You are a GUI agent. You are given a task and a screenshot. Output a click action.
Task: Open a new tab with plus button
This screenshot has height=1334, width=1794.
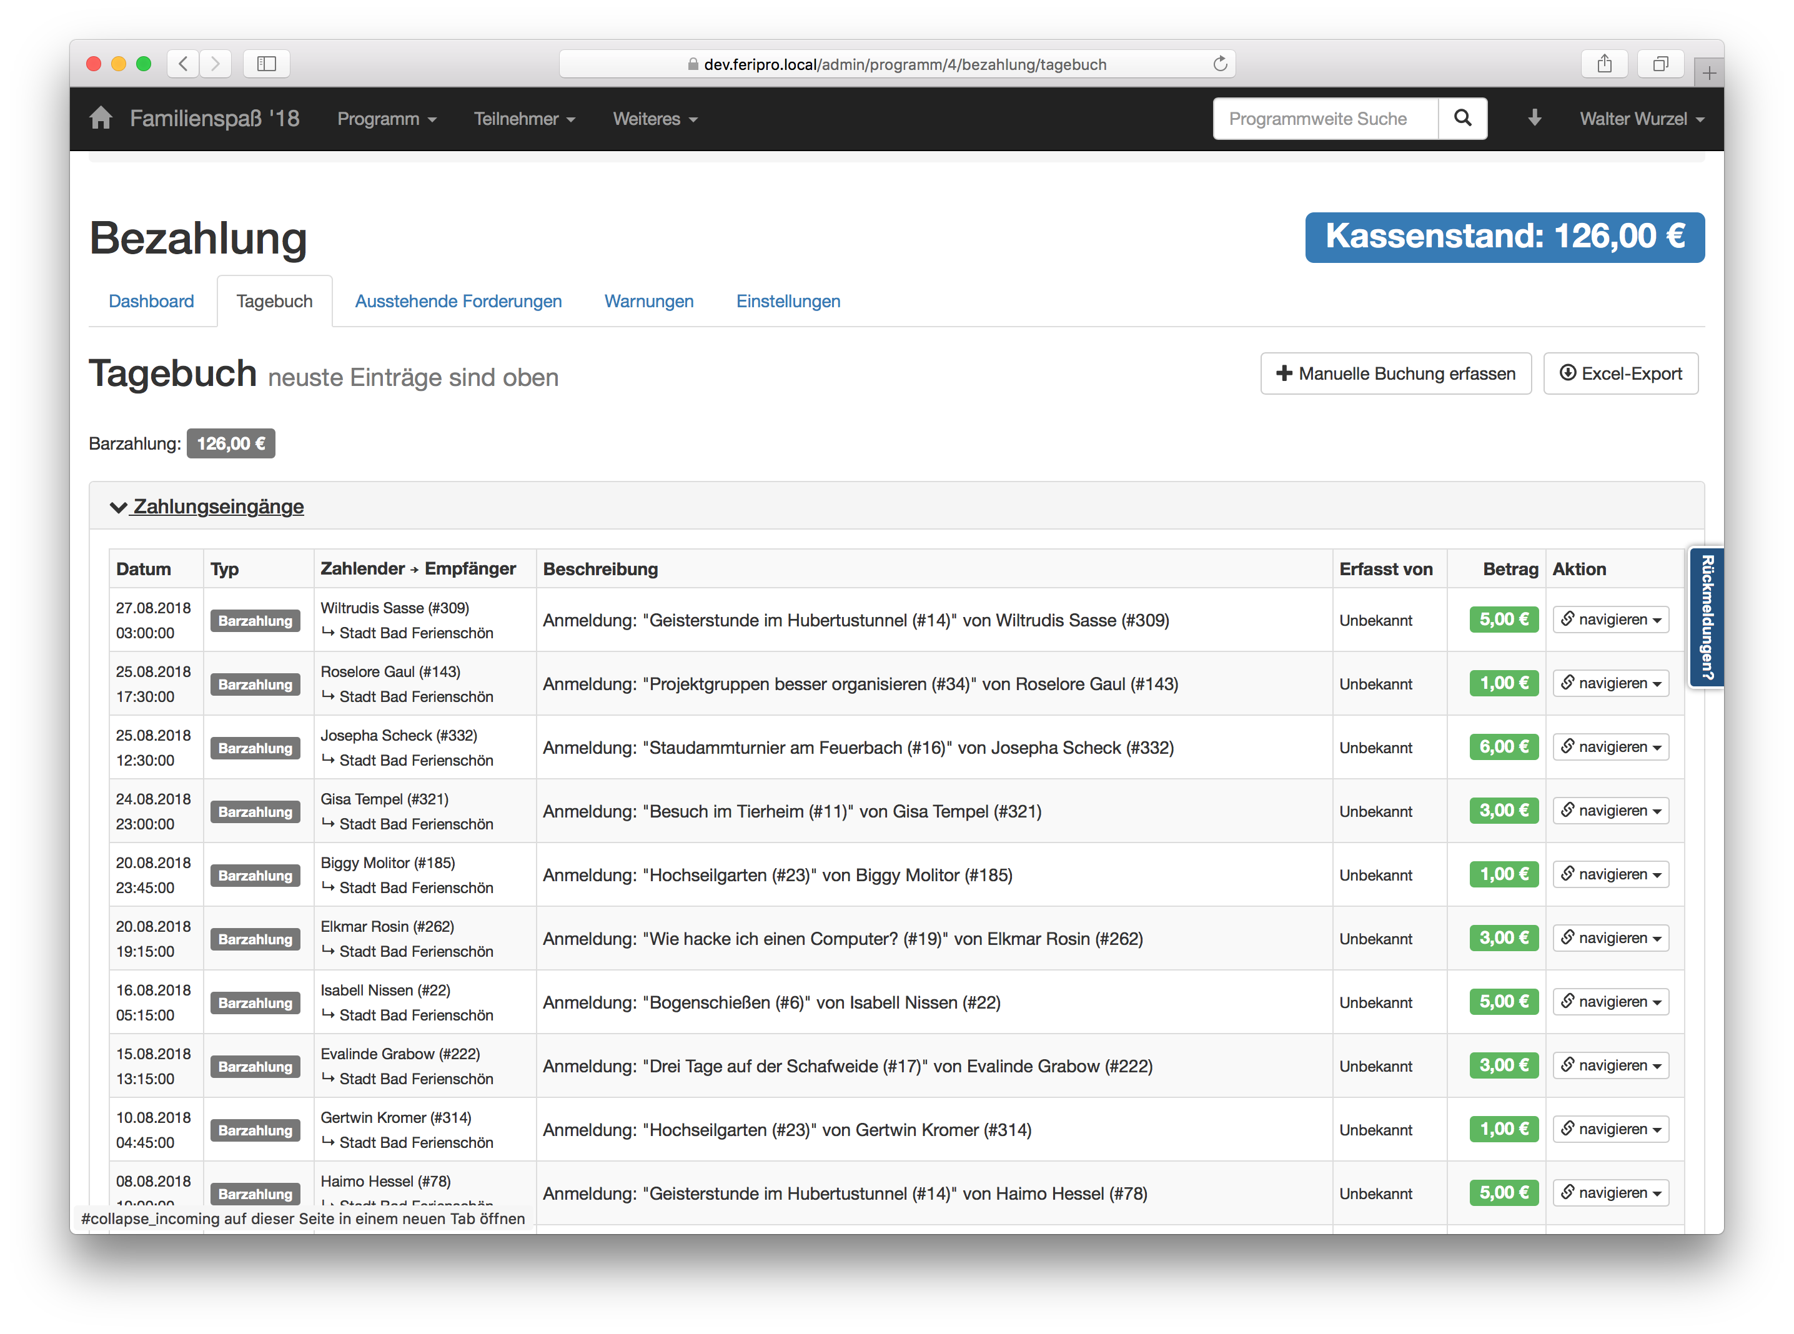pos(1708,74)
